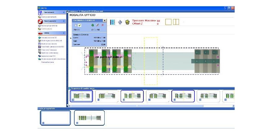Collapse the Pezzi generici section
Image resolution: width=274 pixels, height=134 pixels.
point(64,21)
